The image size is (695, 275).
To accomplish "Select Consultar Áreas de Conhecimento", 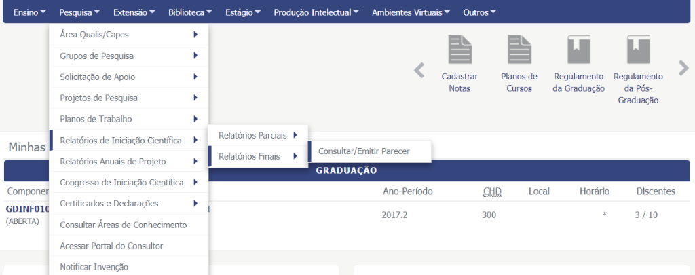I will tap(123, 225).
